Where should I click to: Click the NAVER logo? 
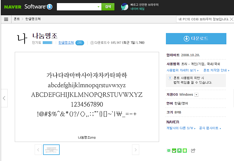(13, 7)
